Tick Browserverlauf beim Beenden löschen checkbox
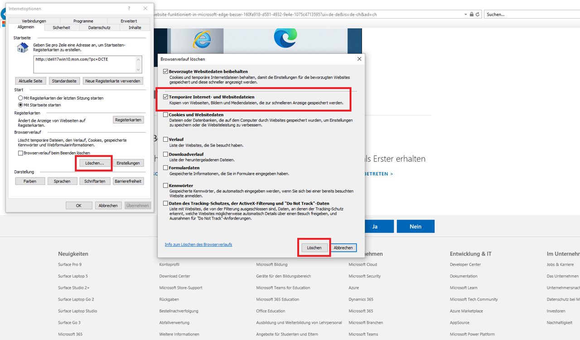580x340 pixels. (x=20, y=153)
